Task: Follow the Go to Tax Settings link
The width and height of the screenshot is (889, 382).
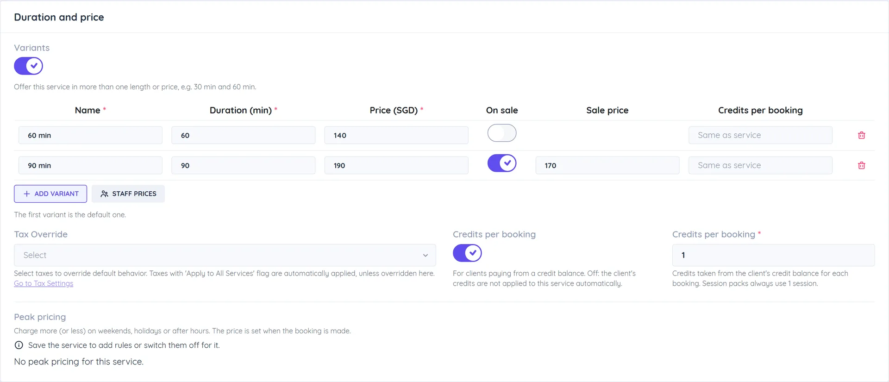Action: (x=44, y=283)
